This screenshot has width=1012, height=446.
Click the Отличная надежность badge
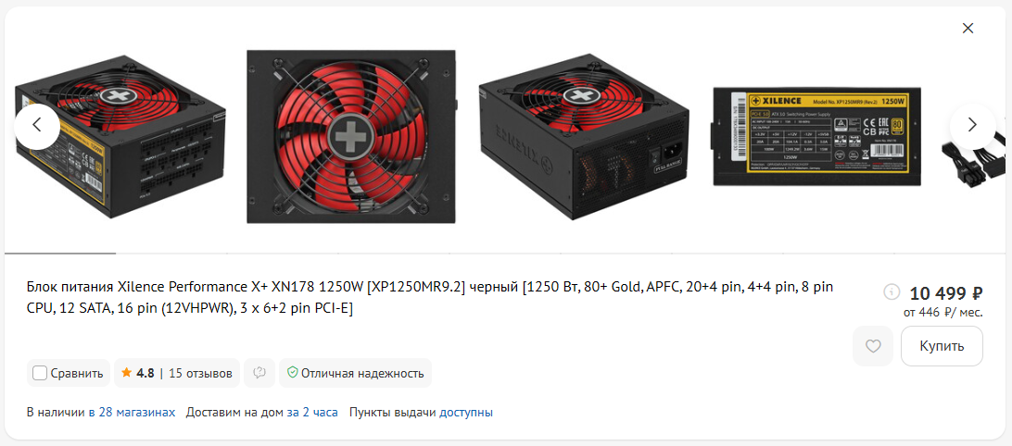tap(355, 373)
